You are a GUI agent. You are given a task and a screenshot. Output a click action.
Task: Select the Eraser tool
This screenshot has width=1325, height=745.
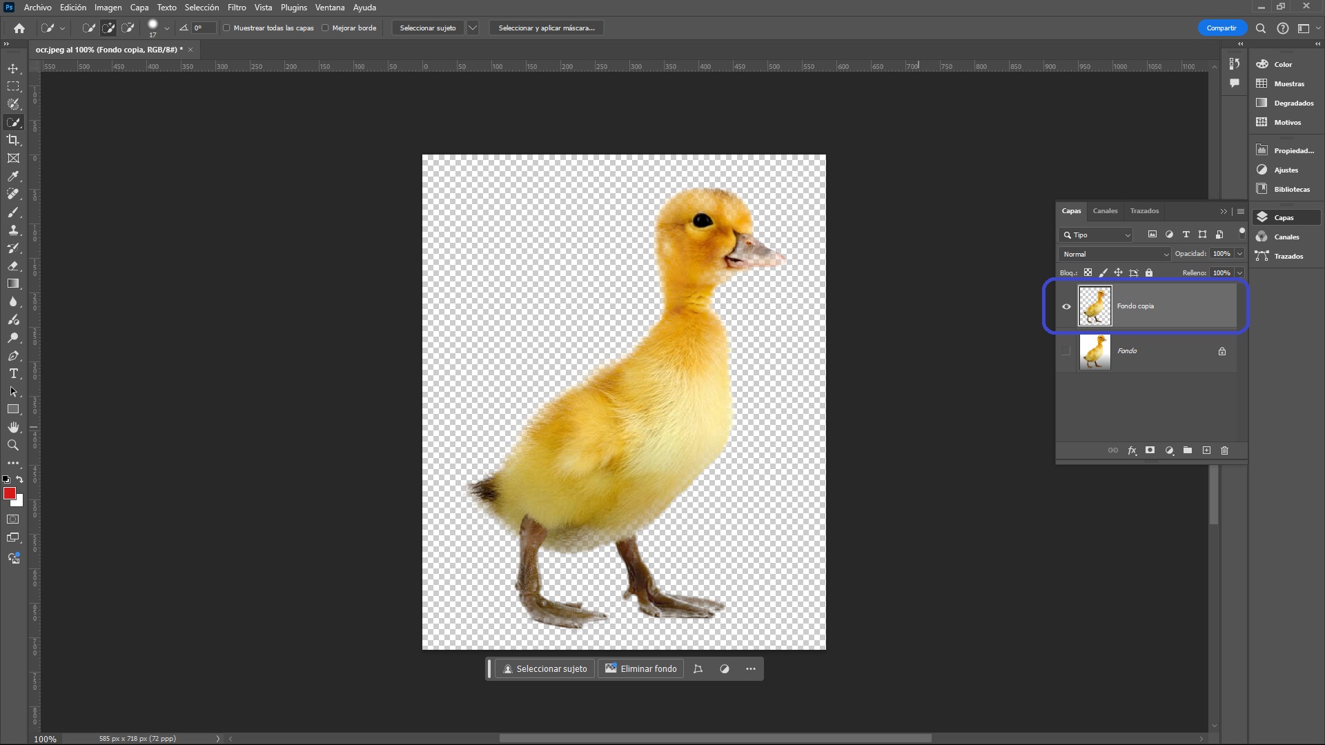(x=13, y=266)
